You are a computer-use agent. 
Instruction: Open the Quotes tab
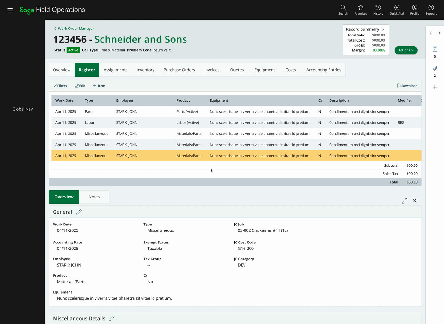coord(237,70)
